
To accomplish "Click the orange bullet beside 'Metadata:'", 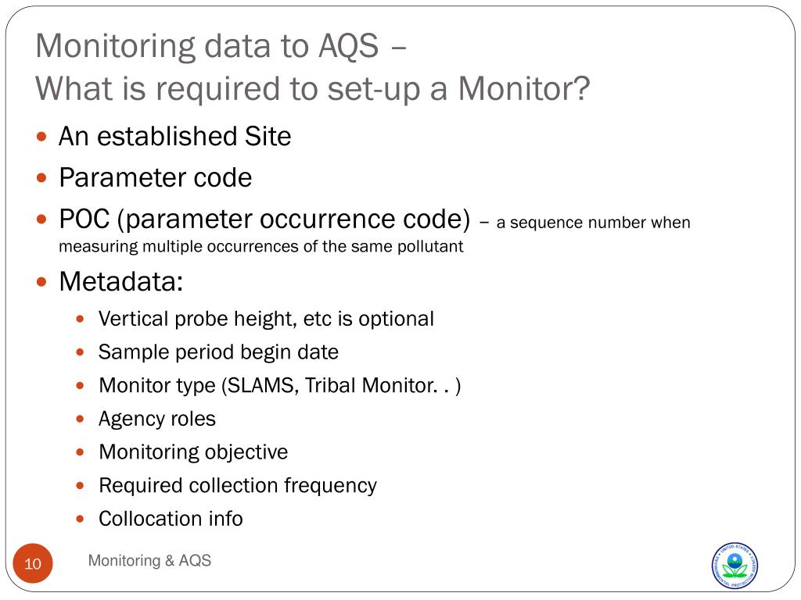I will [x=41, y=281].
